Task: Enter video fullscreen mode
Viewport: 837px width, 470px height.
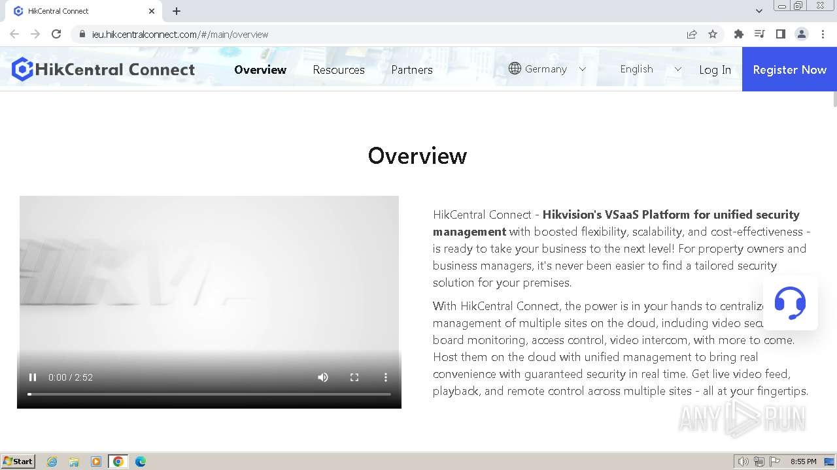Action: point(354,377)
